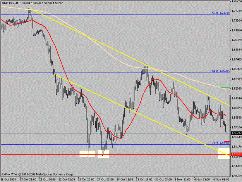This screenshot has width=242, height=182.
Task: Click the '23 Oct 20:00' time label
Action: click(86, 179)
